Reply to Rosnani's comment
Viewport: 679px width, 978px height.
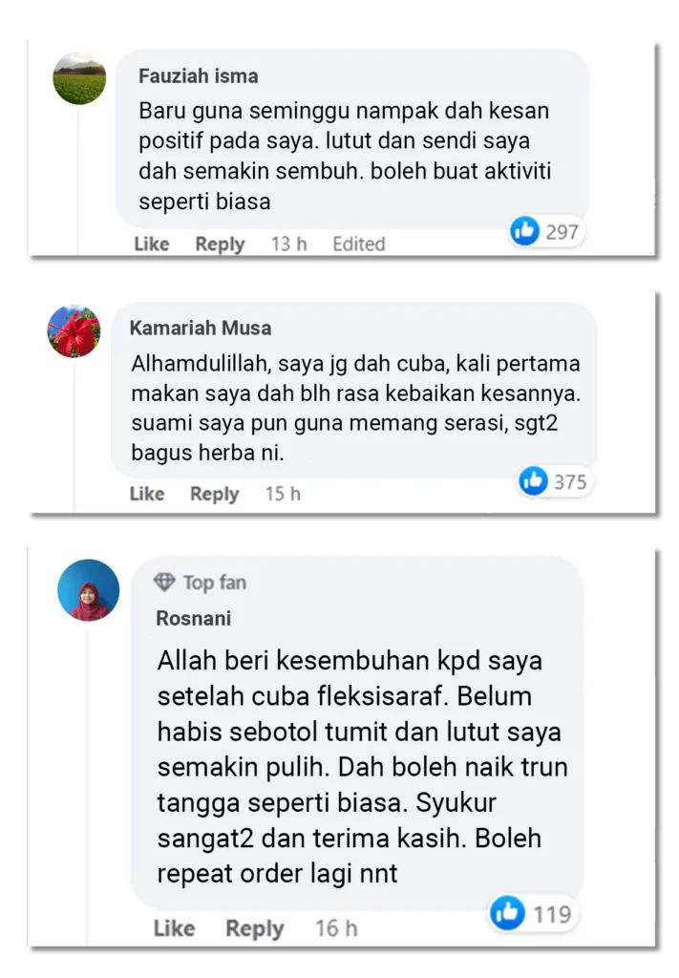coord(254,928)
